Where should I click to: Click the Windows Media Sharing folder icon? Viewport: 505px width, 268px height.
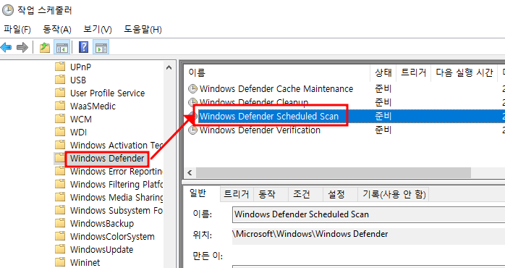(x=60, y=197)
